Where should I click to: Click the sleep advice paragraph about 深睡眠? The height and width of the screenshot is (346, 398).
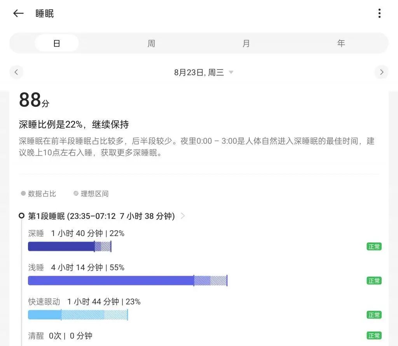pyautogui.click(x=196, y=147)
